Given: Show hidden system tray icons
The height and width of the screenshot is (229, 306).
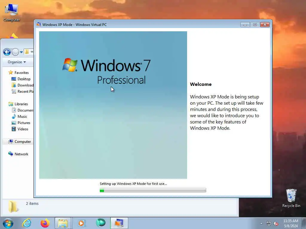Looking at the screenshot, I should [261, 224].
